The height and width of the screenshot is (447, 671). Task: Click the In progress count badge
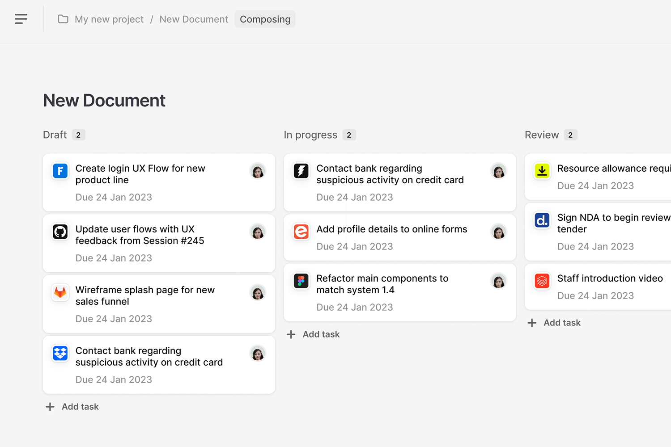pos(349,135)
